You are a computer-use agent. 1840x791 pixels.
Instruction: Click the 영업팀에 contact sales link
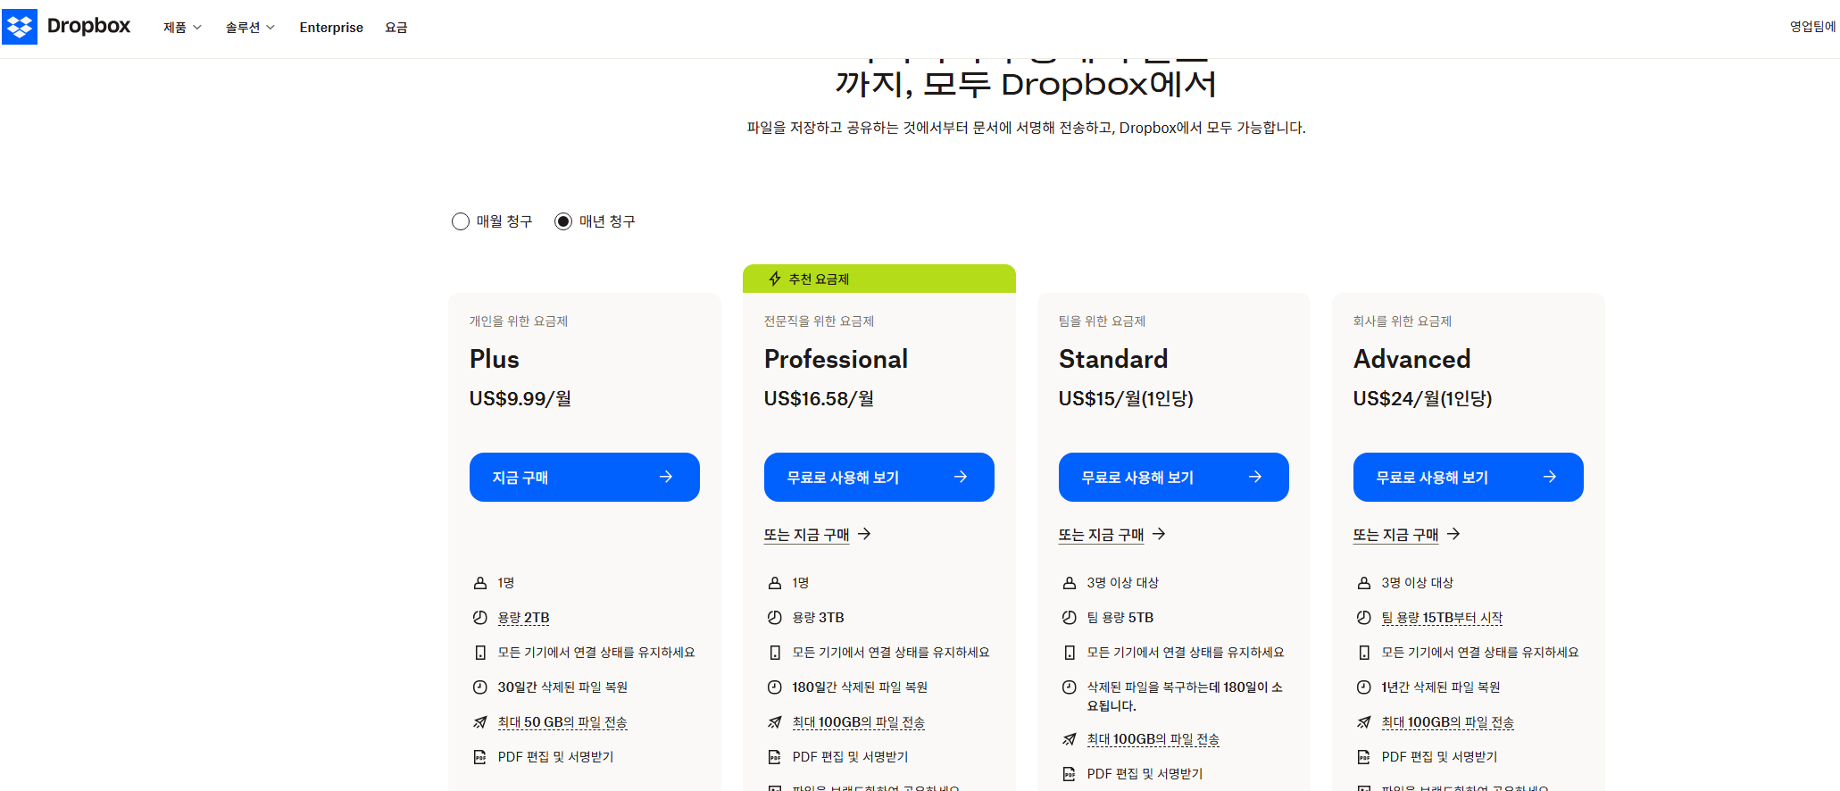(1813, 27)
